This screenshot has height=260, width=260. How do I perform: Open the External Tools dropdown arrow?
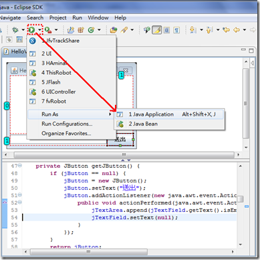point(56,29)
